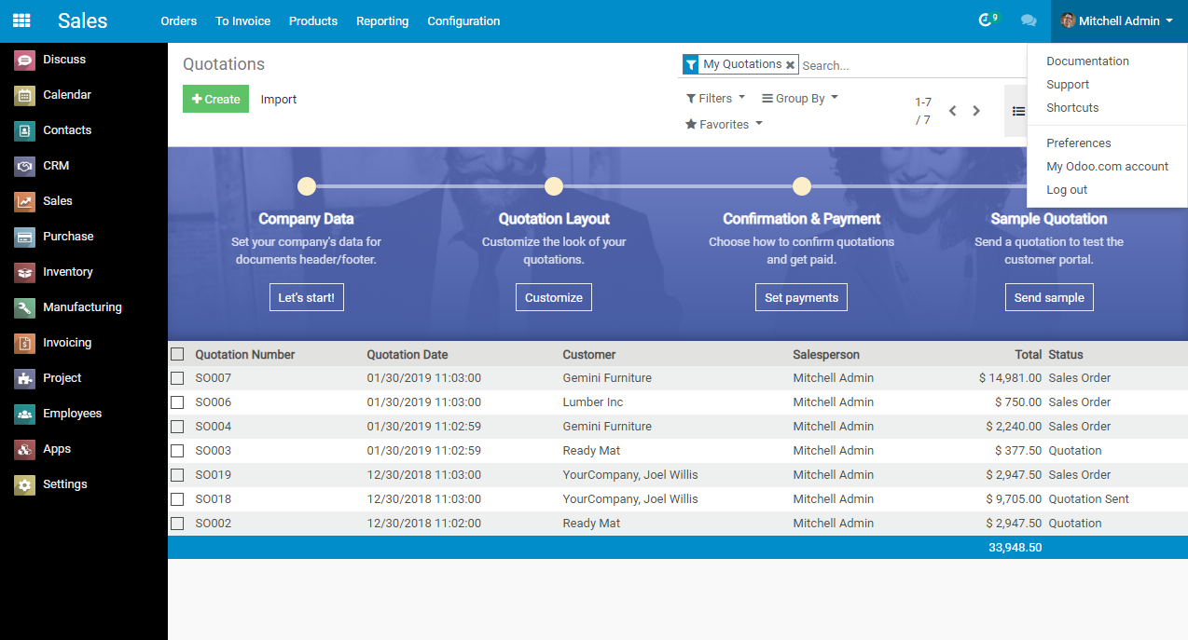Open the Reporting menu
Image resolution: width=1188 pixels, height=640 pixels.
[x=382, y=20]
